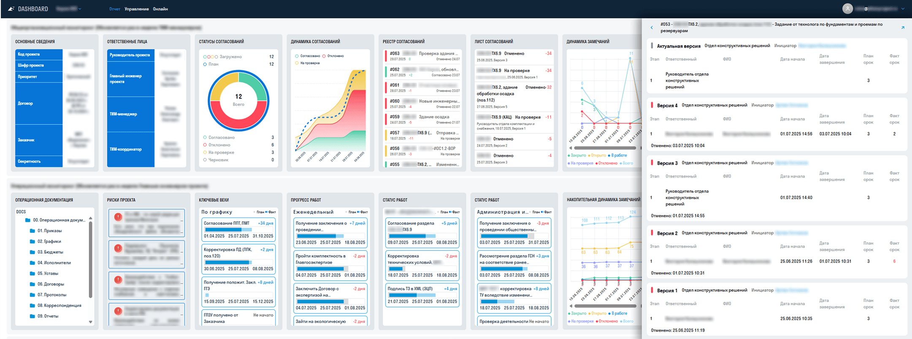The height and width of the screenshot is (339, 912).
Task: Select the 06. Договоры tree item
Action: coord(51,284)
